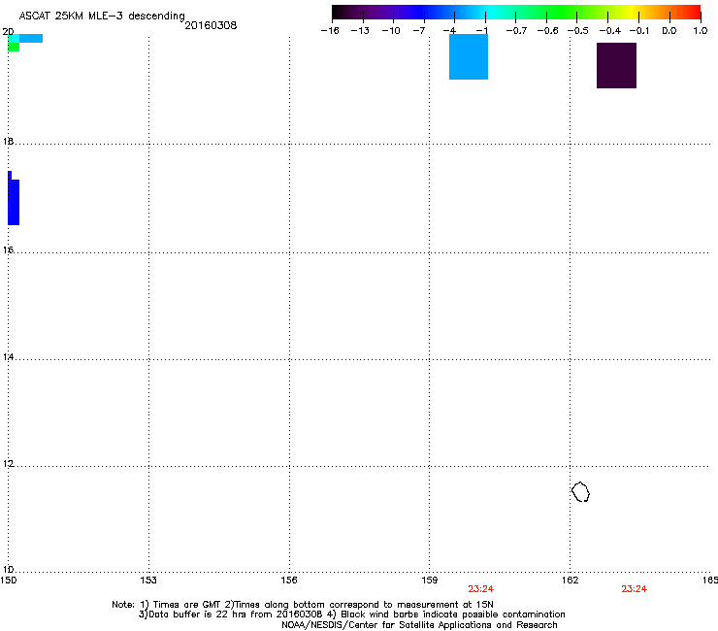
Task: Click the 153 longitude axis label
Action: tap(148, 581)
